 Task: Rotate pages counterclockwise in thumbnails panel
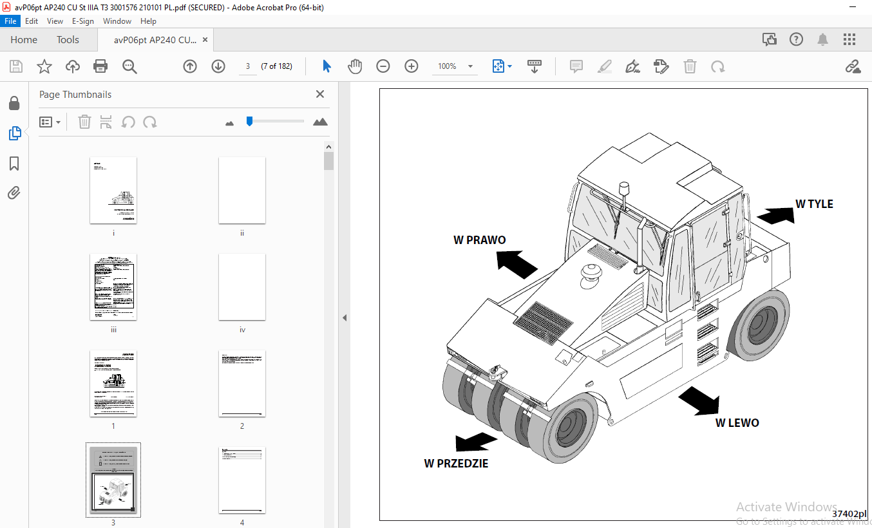(128, 122)
